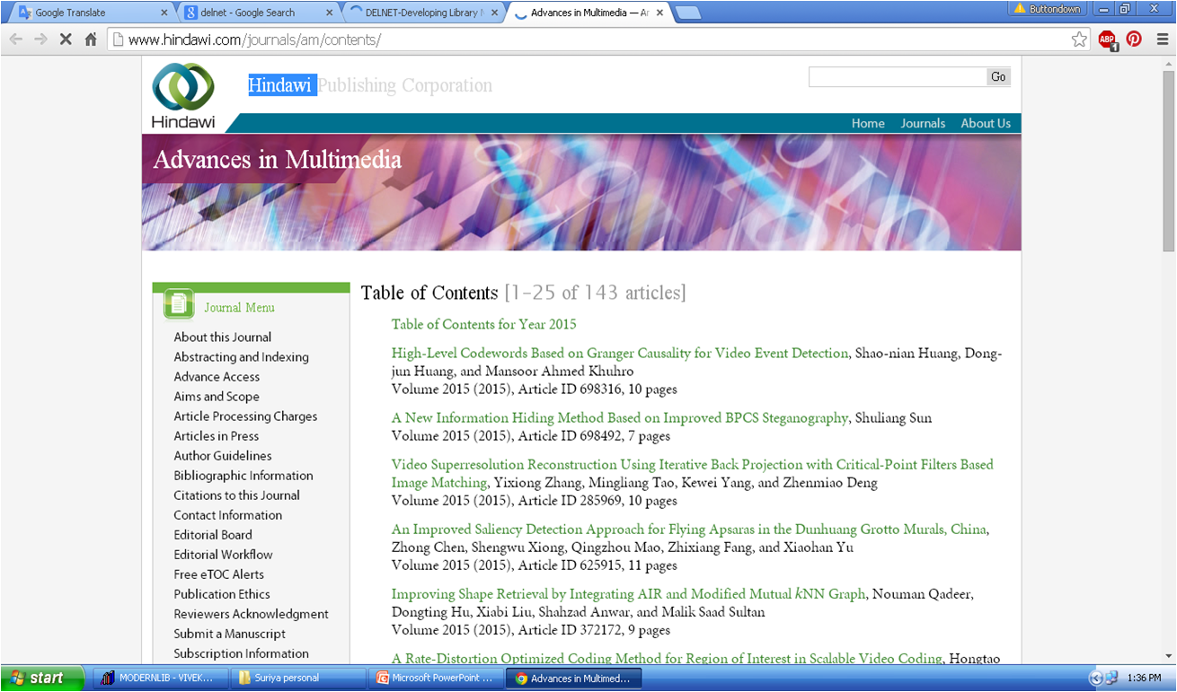Click the AdBlock Plus extension icon

(x=1107, y=39)
